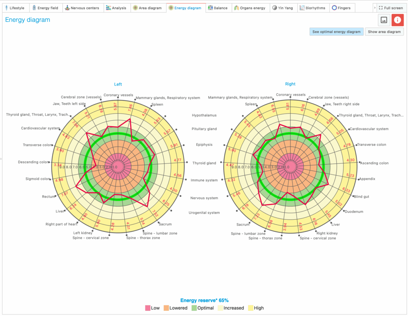Switch to the Energy field tab

[x=45, y=8]
